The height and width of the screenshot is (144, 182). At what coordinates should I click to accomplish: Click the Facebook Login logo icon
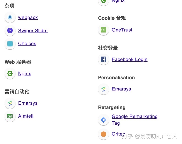104,59
